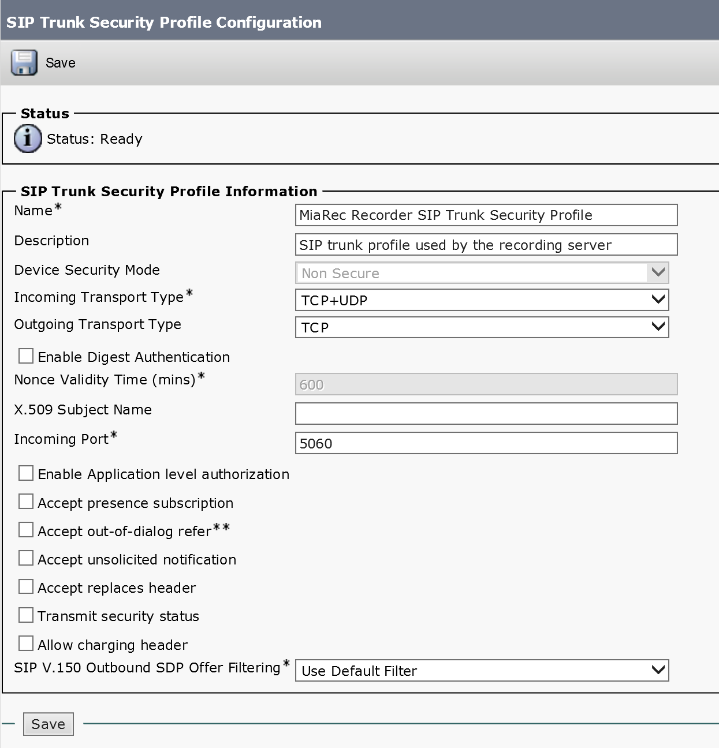Click the 'Outgoing Transport Type' label
719x748 pixels.
98,324
